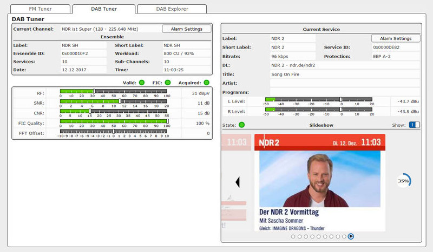Click the Service ID value '0x0000DE82'
This screenshot has height=252, width=433.
(396, 47)
